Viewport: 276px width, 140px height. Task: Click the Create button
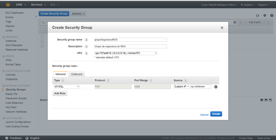(216, 114)
